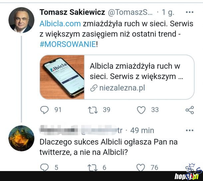The width and height of the screenshot is (203, 181).
Task: Retweet the reply with 6 retweets
Action: point(93,168)
